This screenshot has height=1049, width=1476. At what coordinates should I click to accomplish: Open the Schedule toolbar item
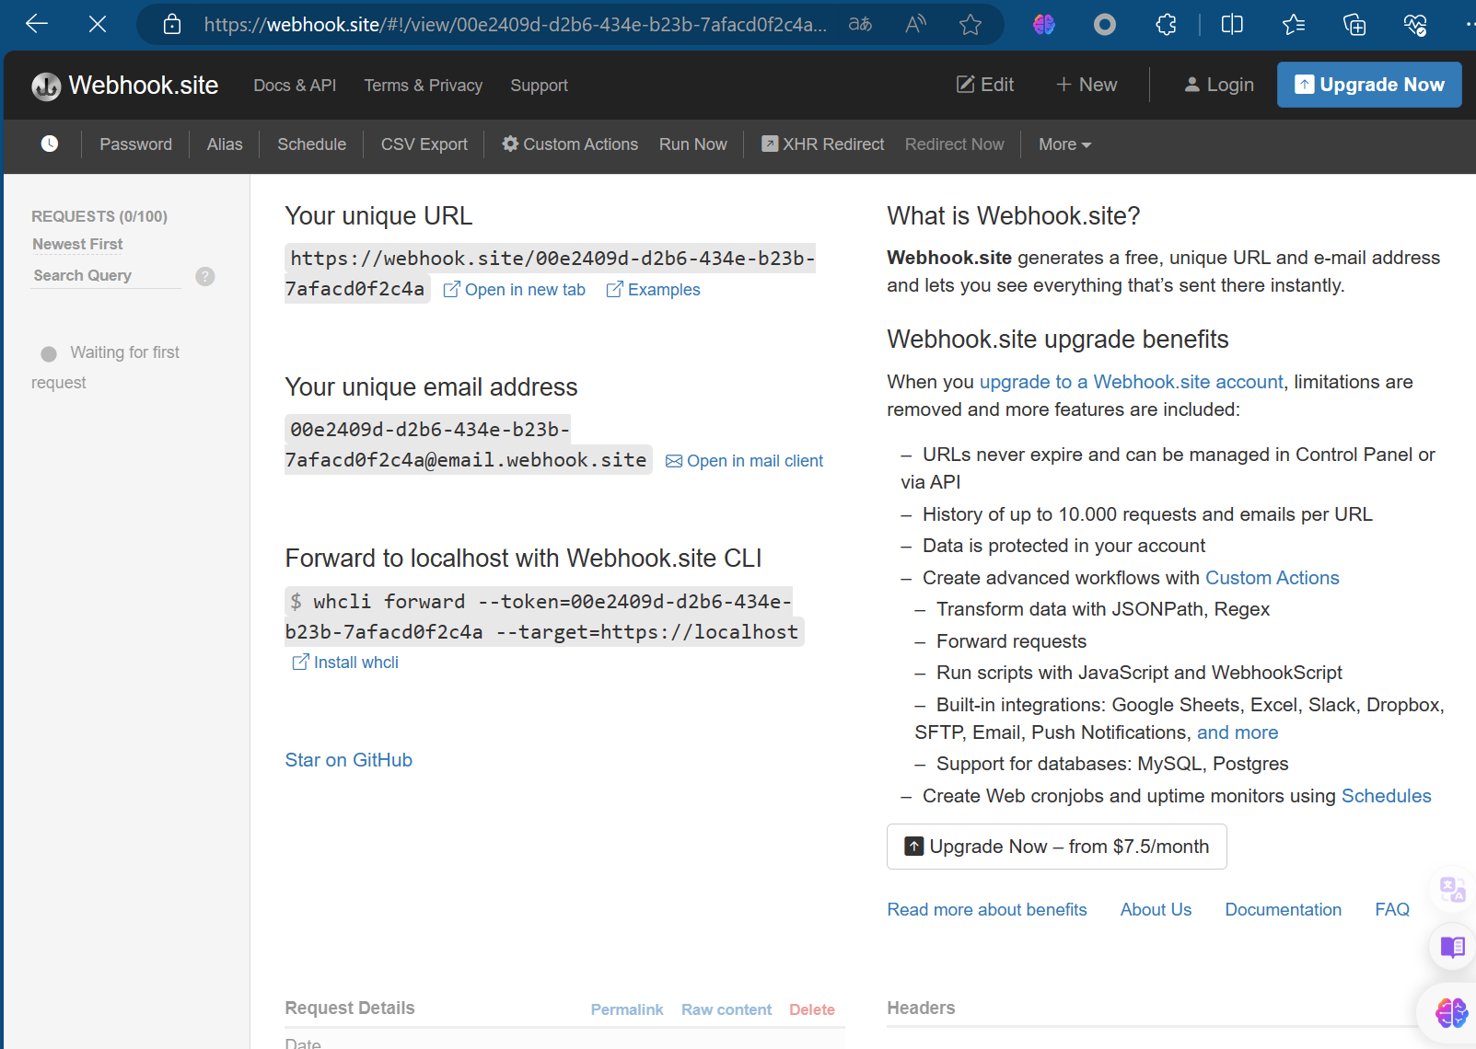(x=311, y=144)
